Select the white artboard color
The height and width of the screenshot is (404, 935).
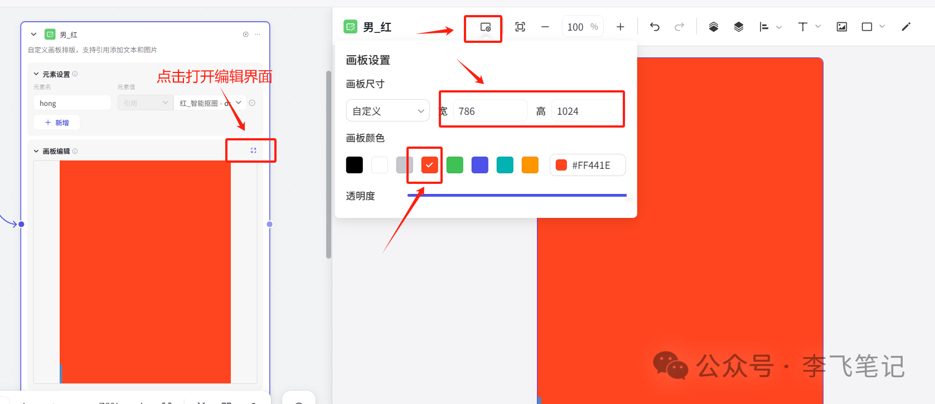[380, 165]
